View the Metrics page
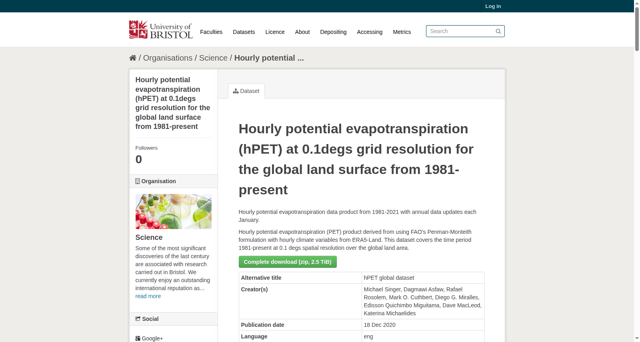Viewport: 640px width, 342px height. (402, 32)
